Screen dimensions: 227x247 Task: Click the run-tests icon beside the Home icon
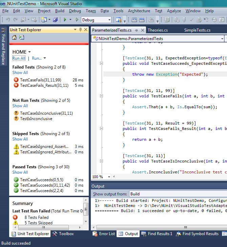click(22, 37)
